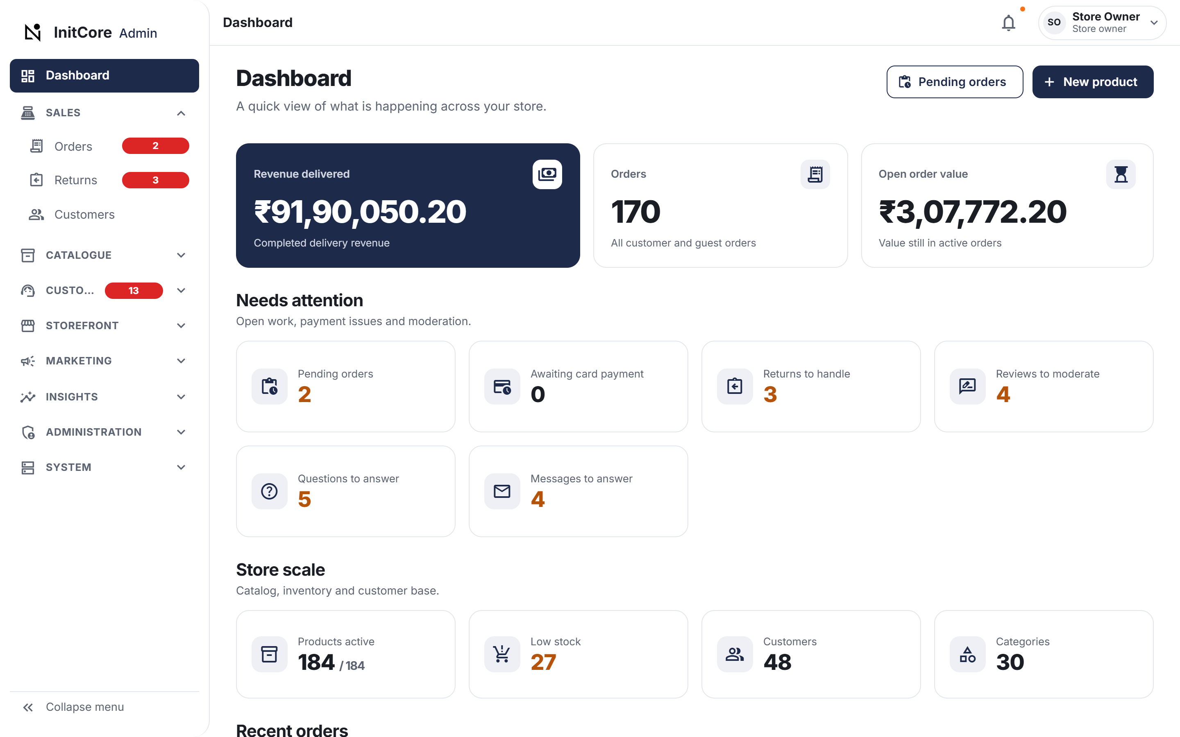Image resolution: width=1180 pixels, height=737 pixels.
Task: Expand the CATALOGUE section
Action: tap(104, 255)
